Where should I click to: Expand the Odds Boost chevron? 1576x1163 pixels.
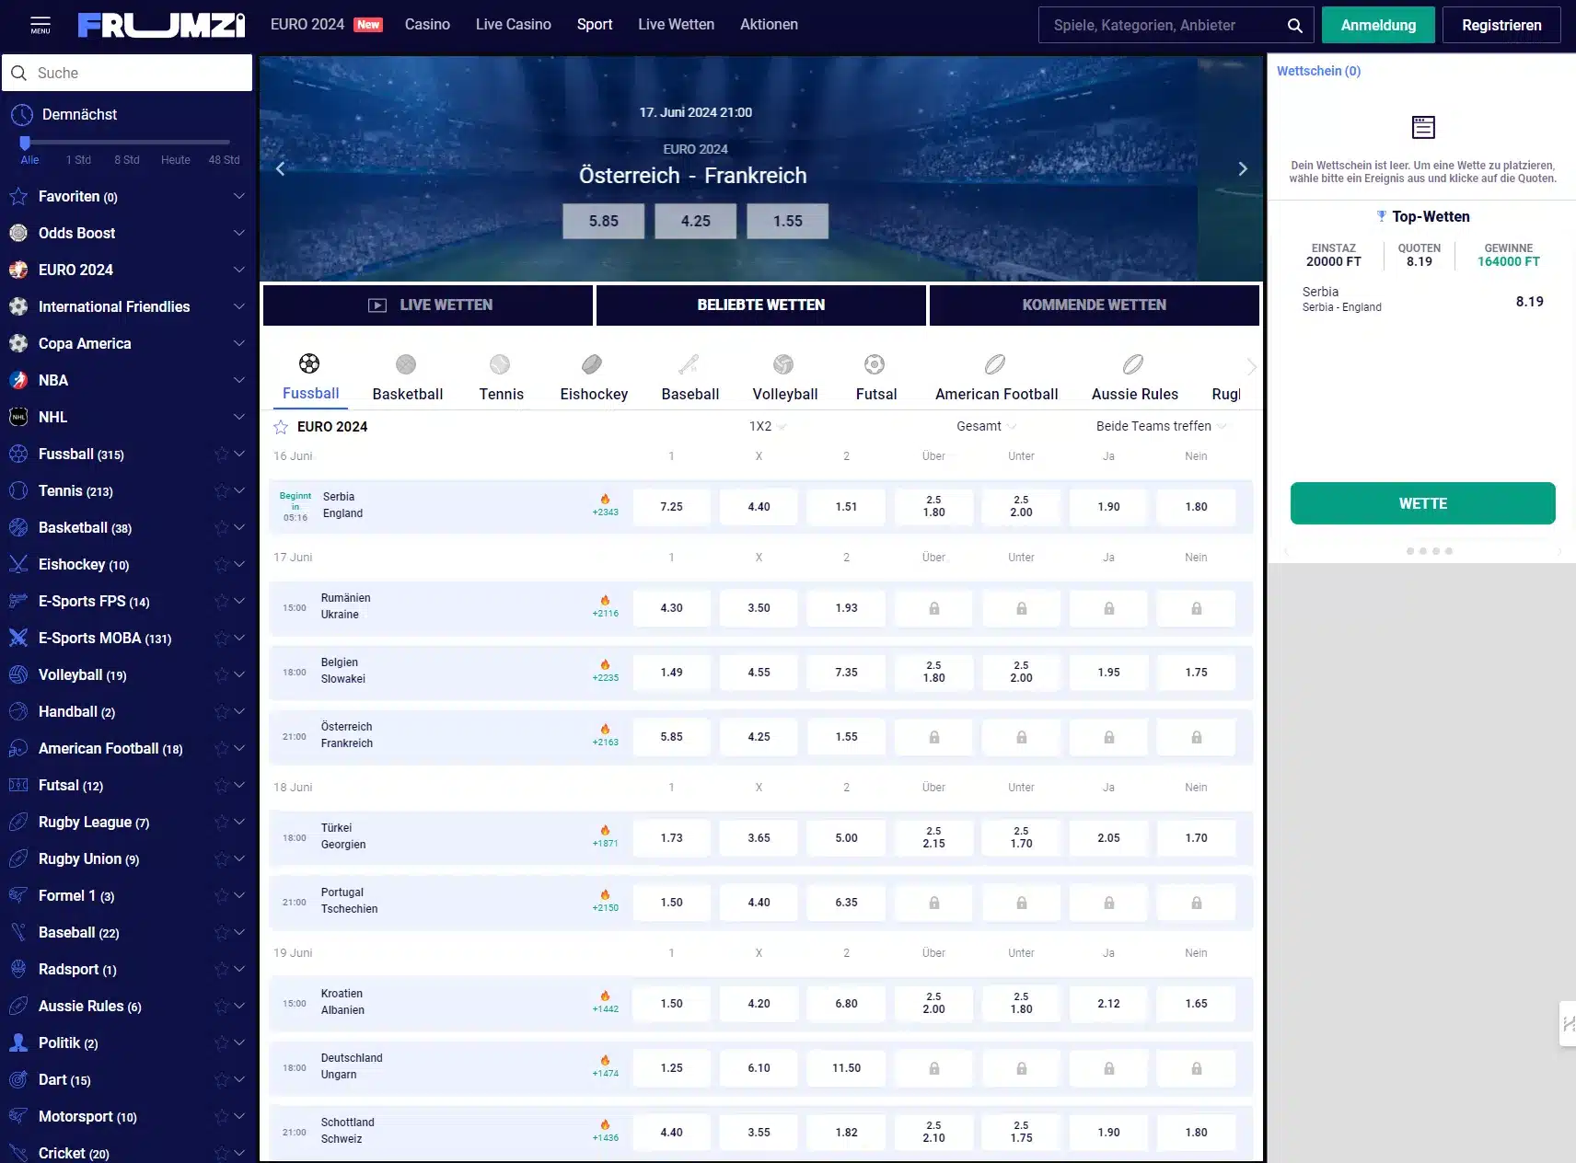coord(239,233)
